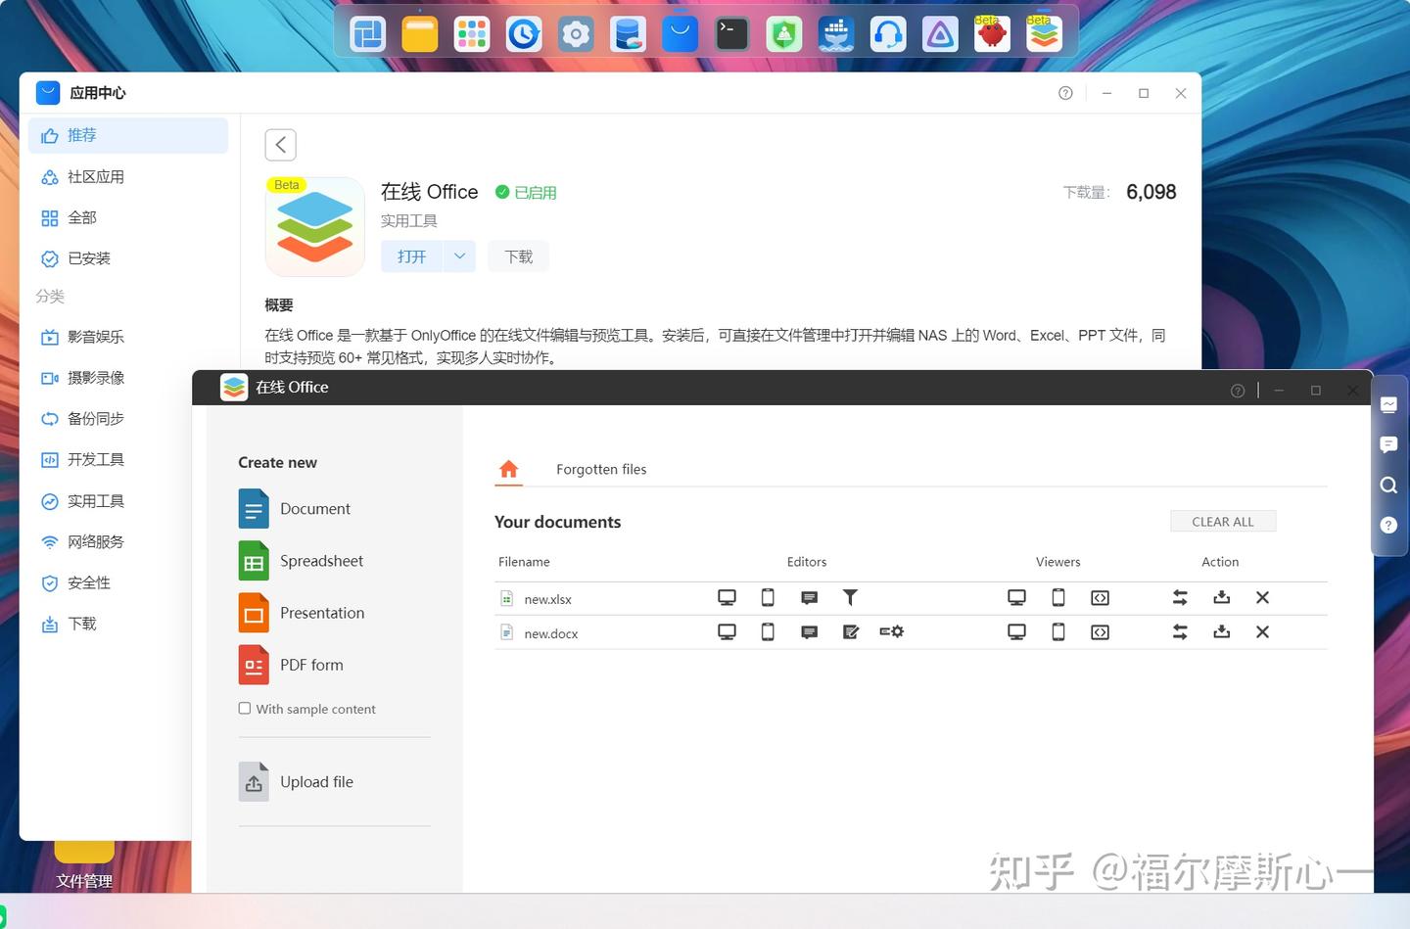This screenshot has height=929, width=1410.
Task: Open the message icon in the right side panel
Action: [1388, 444]
